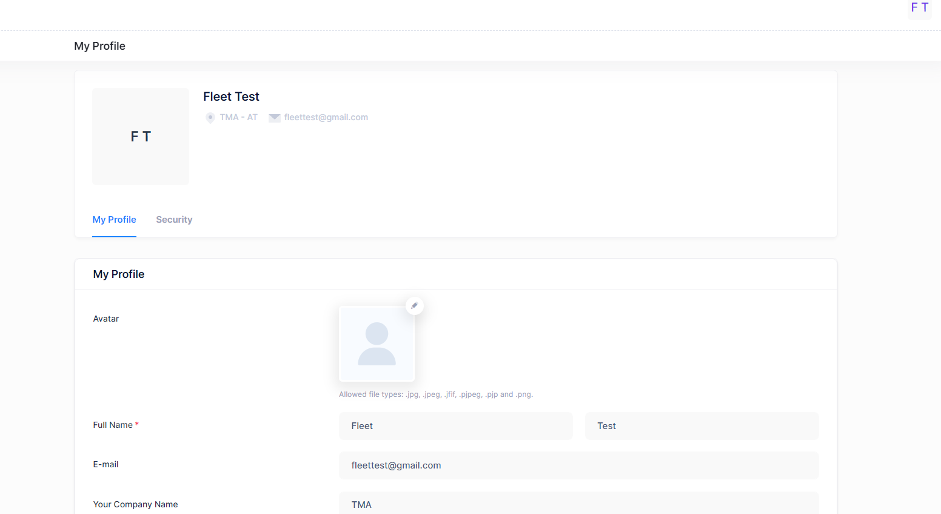Click the Avatar field label
The width and height of the screenshot is (941, 514).
(x=106, y=319)
